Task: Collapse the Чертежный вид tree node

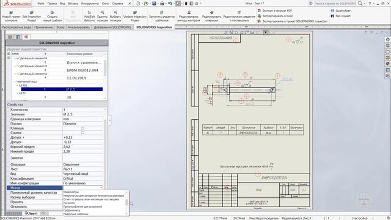Action: click(x=15, y=81)
